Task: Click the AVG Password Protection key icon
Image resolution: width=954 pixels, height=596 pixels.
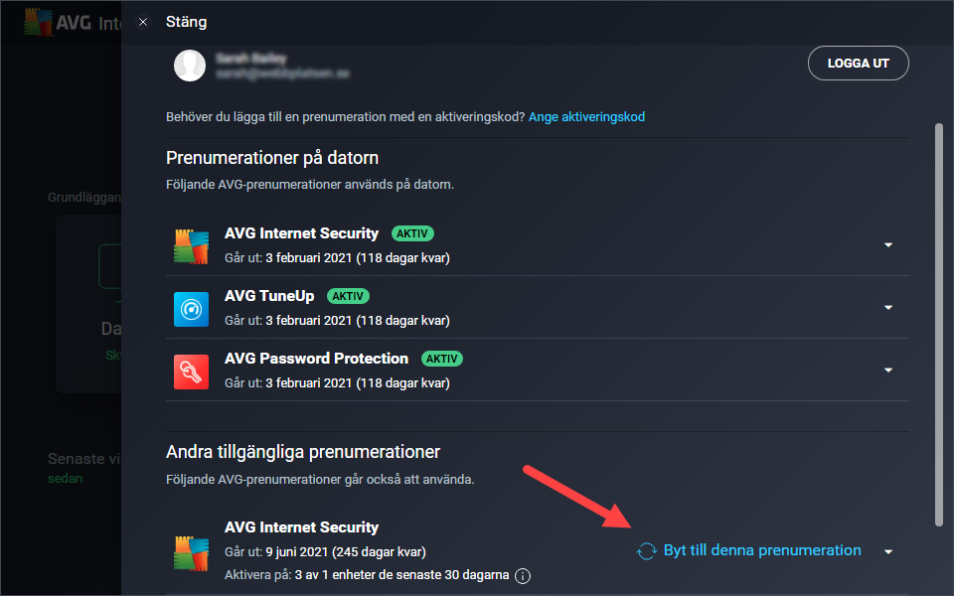Action: pos(191,372)
